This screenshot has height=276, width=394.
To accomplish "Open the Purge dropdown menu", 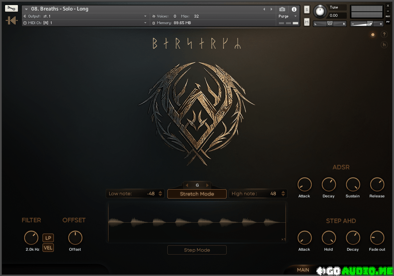I will coord(287,16).
